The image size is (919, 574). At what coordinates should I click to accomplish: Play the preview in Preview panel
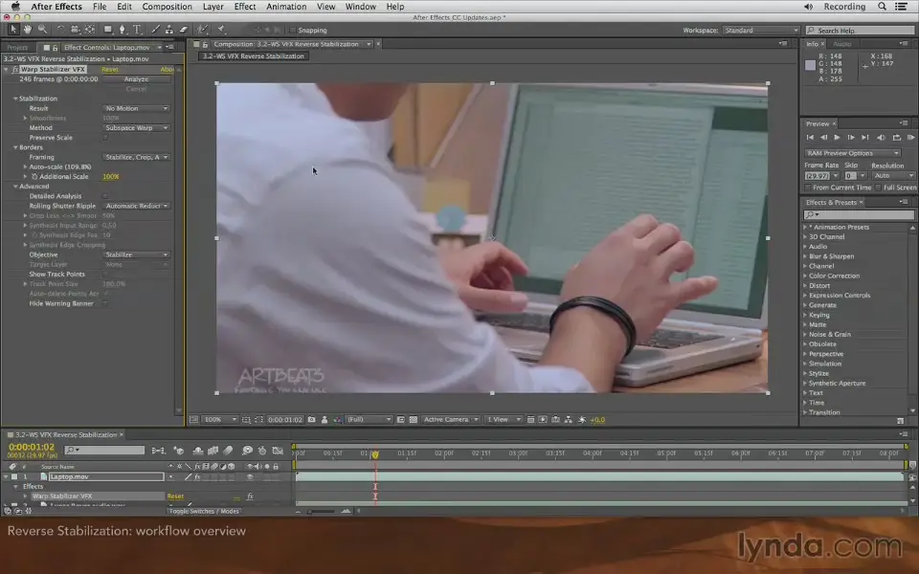click(x=837, y=137)
